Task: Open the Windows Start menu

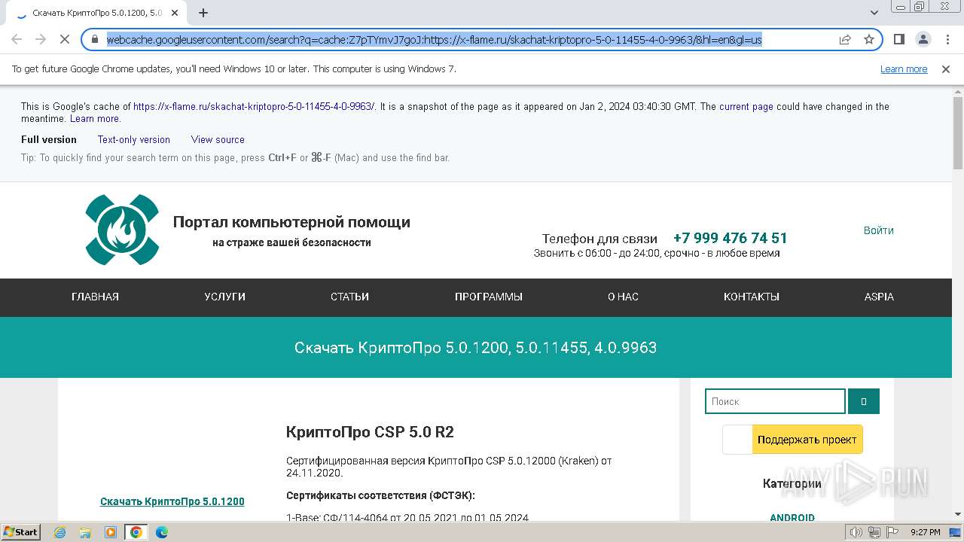Action: click(x=20, y=532)
